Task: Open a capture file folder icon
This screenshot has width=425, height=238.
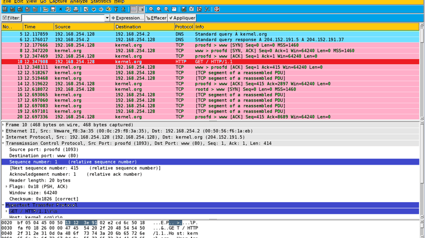Action: [x=45, y=9]
